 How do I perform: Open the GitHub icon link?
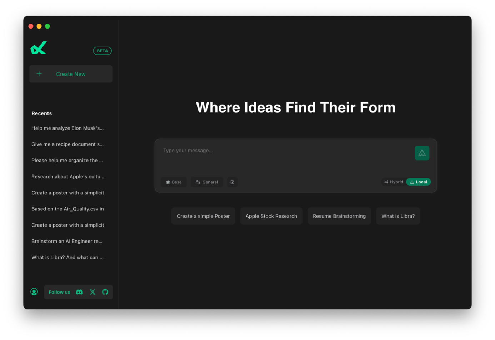[105, 292]
